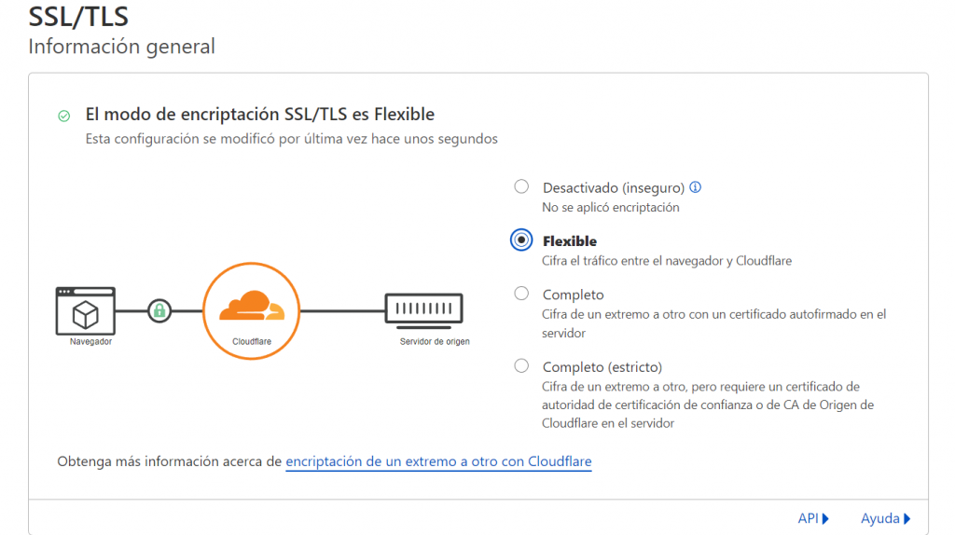The image size is (955, 535).
Task: Expand the Ayuda help section
Action: (885, 518)
